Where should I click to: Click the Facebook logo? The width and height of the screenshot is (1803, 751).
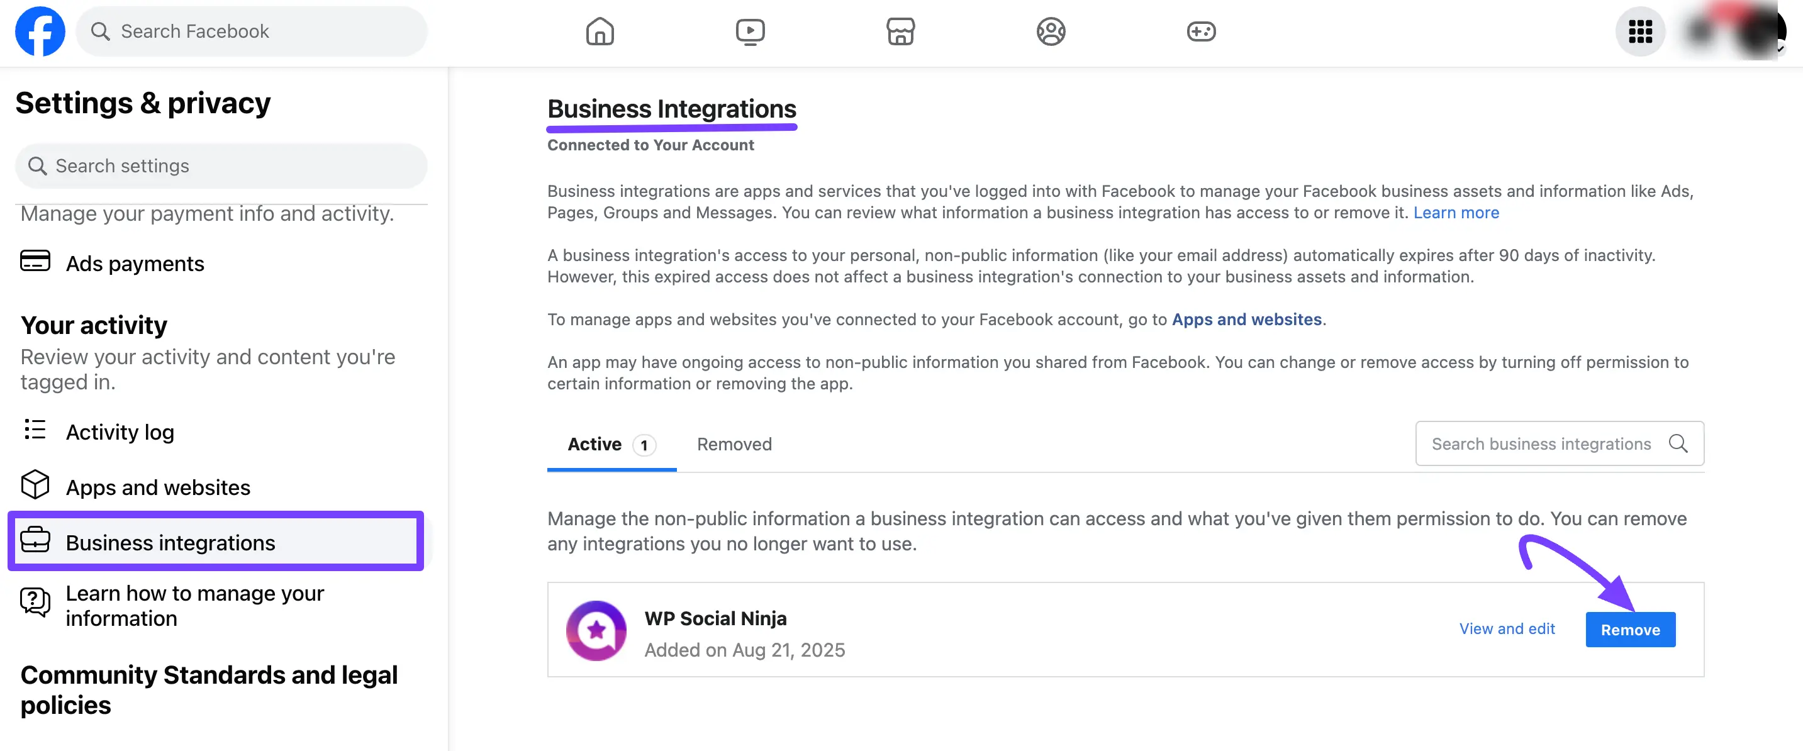(x=40, y=31)
